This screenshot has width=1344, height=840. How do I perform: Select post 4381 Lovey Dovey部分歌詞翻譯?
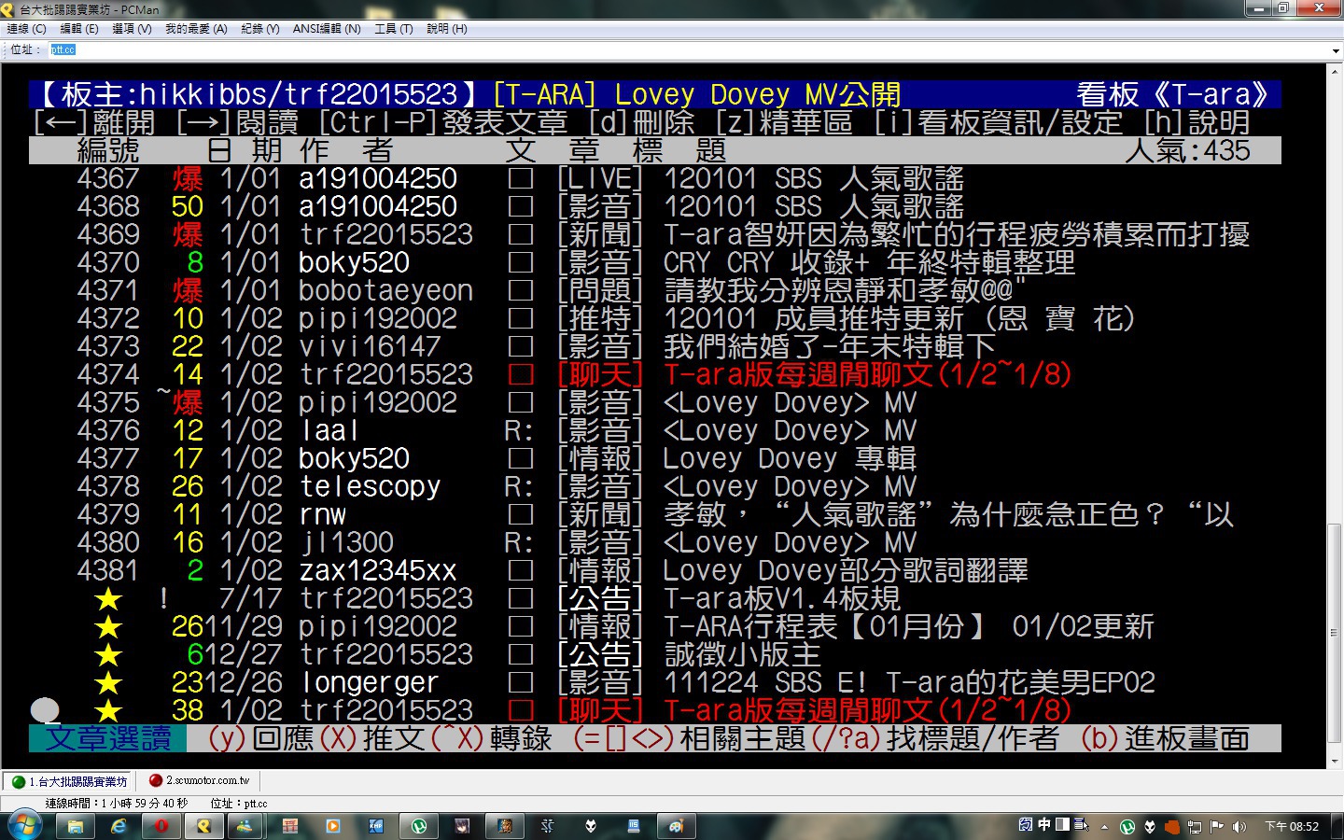tap(654, 570)
